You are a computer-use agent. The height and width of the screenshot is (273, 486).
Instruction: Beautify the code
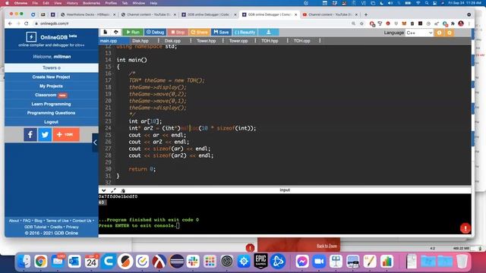click(x=245, y=32)
